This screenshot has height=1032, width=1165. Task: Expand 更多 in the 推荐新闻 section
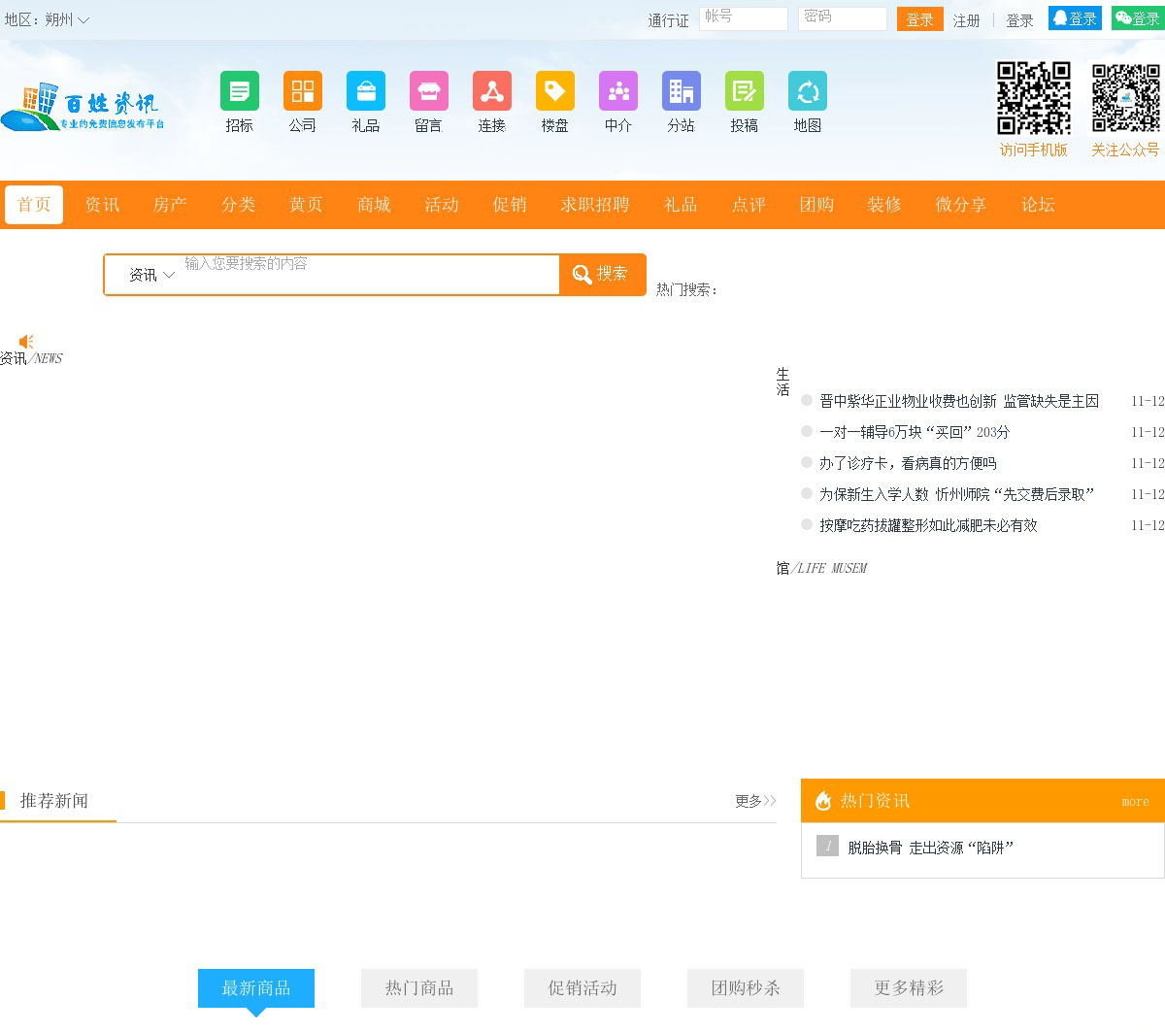click(754, 801)
